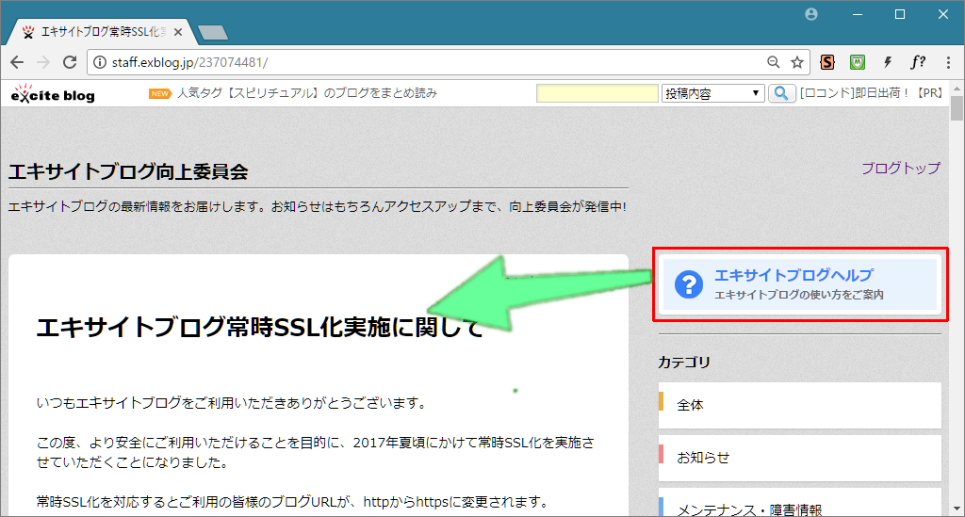Image resolution: width=965 pixels, height=517 pixels.
Task: Click the browser forward arrow
Action: (43, 62)
